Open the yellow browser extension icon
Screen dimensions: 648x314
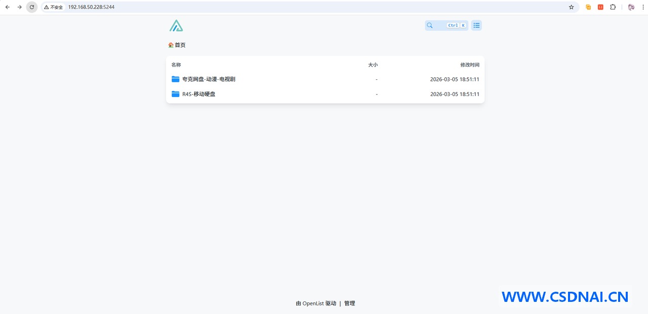[588, 7]
